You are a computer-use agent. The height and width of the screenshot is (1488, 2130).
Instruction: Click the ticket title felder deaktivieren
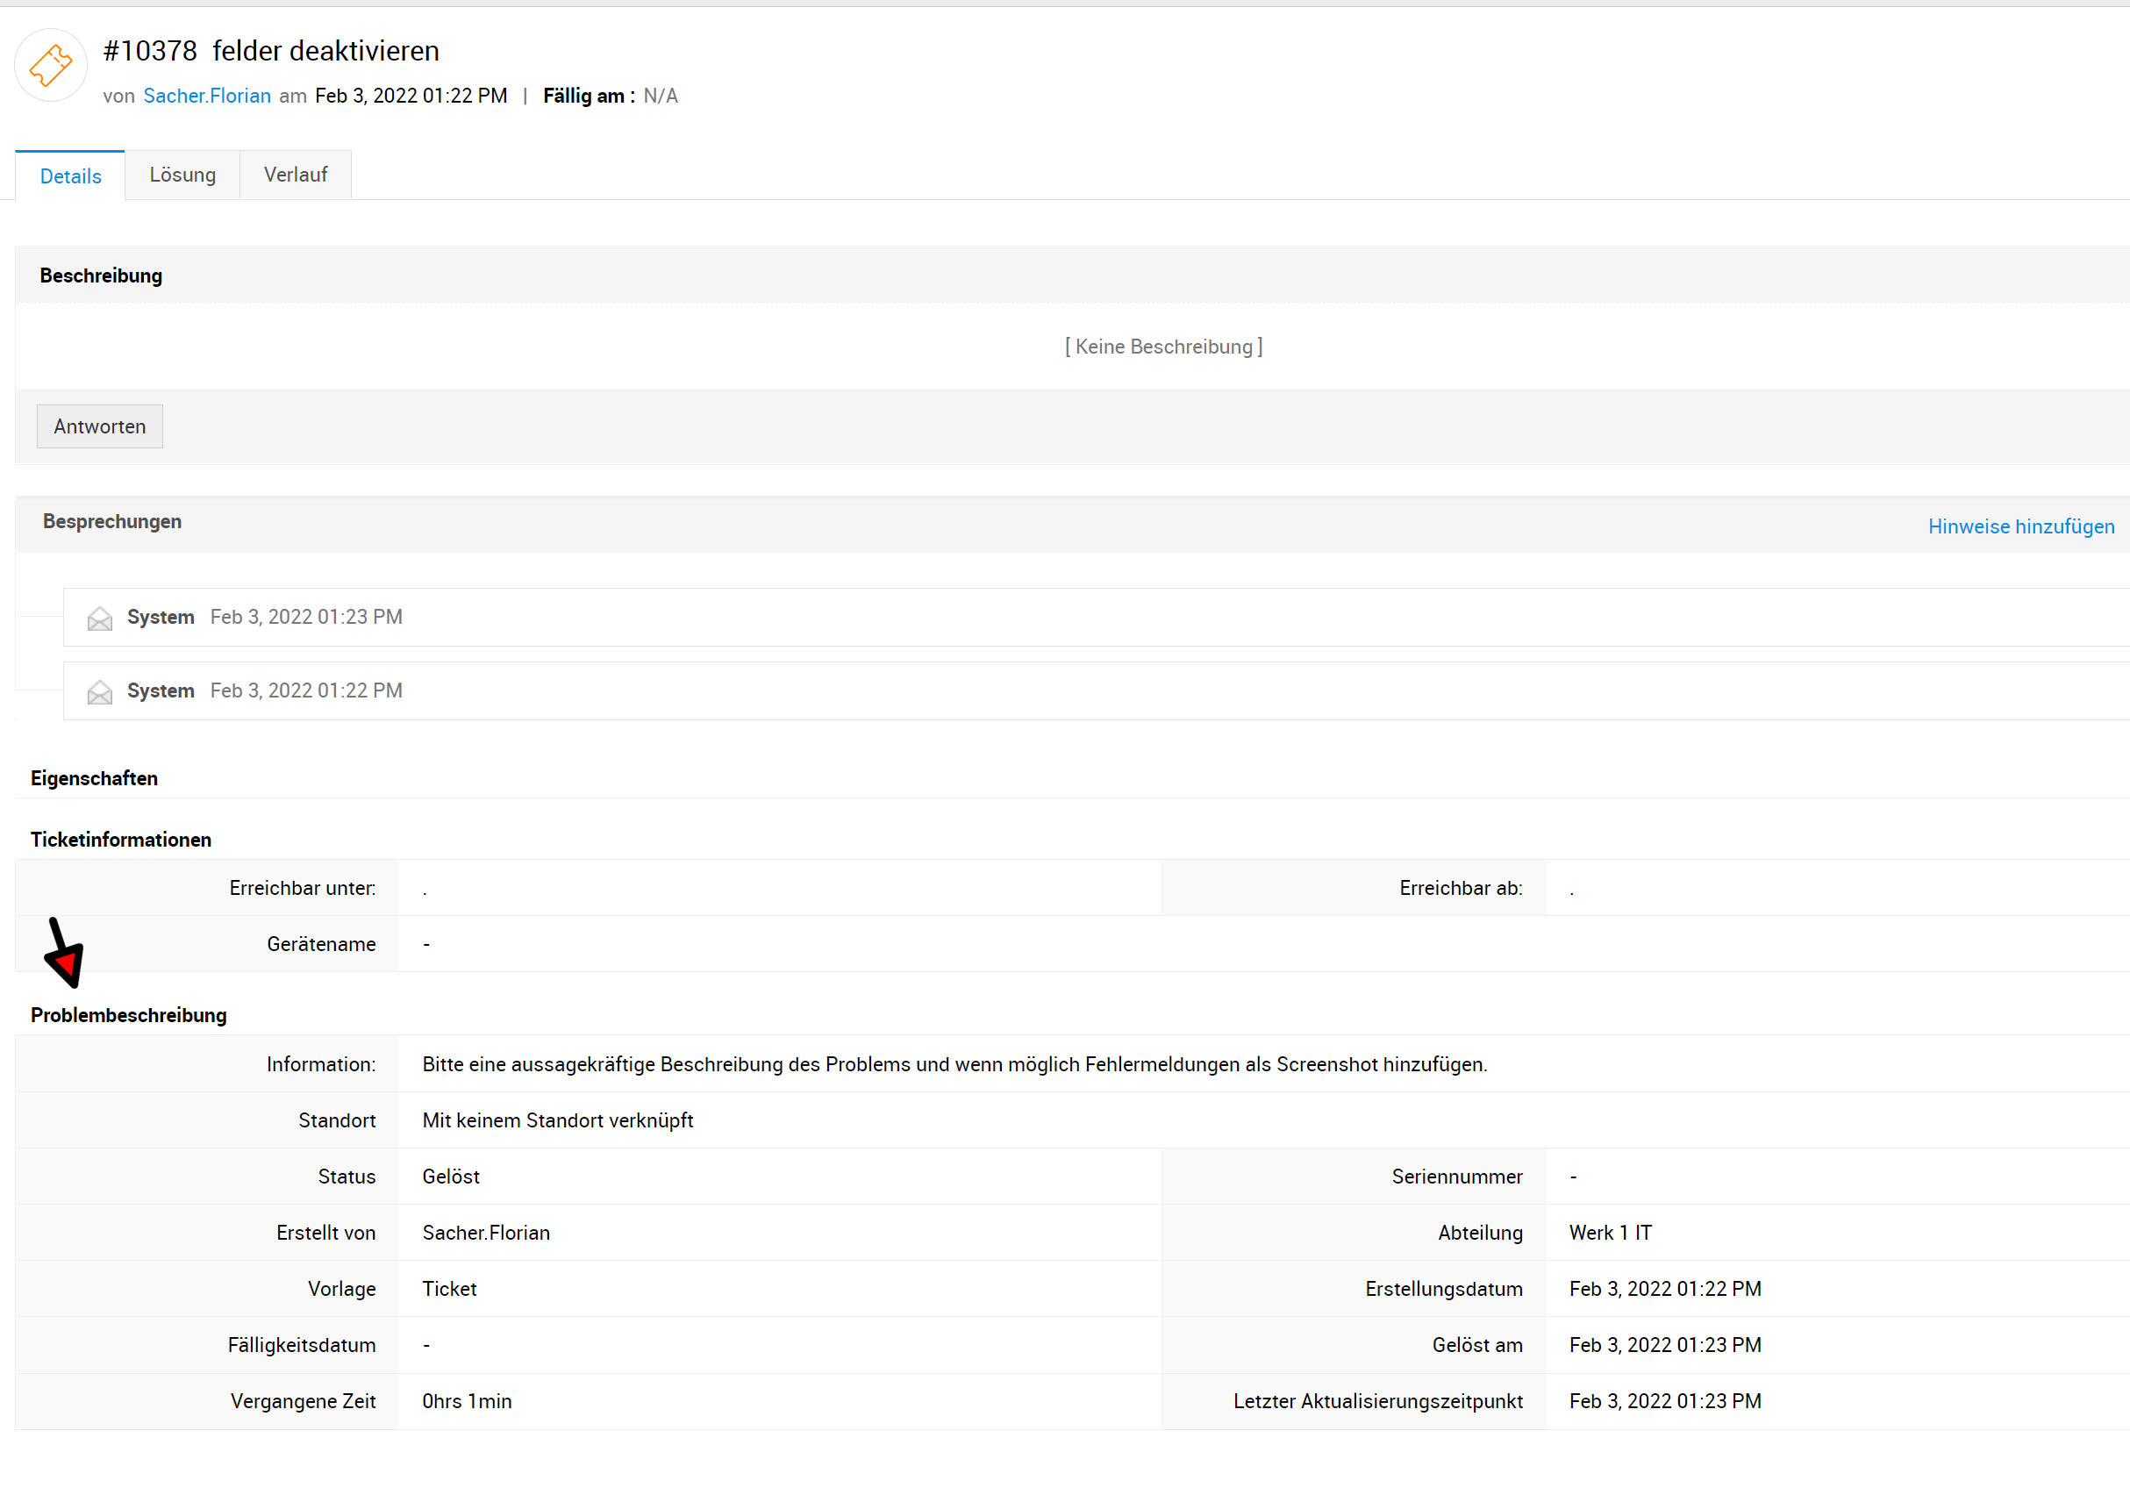coord(325,51)
